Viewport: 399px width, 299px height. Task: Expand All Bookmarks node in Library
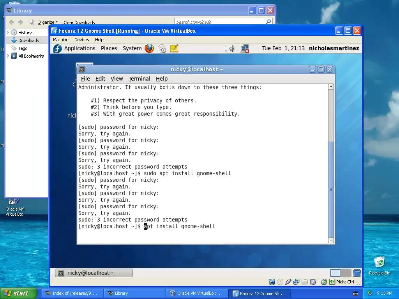click(x=8, y=56)
